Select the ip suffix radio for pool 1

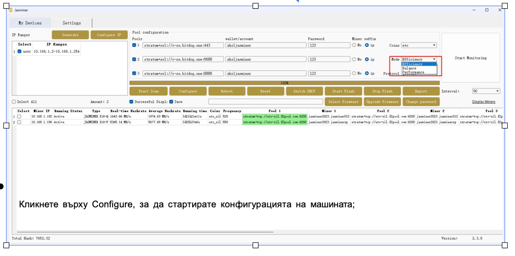click(x=367, y=45)
